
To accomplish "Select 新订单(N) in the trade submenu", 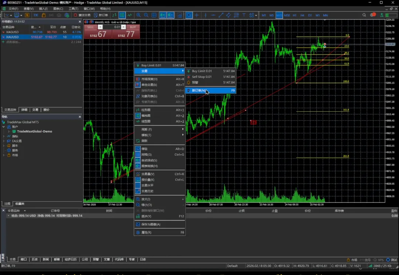I will [199, 90].
